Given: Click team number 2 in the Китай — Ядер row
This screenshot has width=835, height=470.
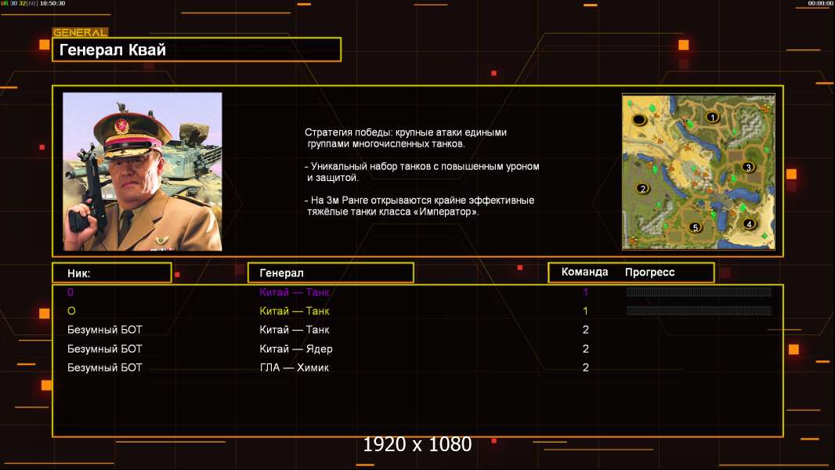Looking at the screenshot, I should click(x=585, y=349).
